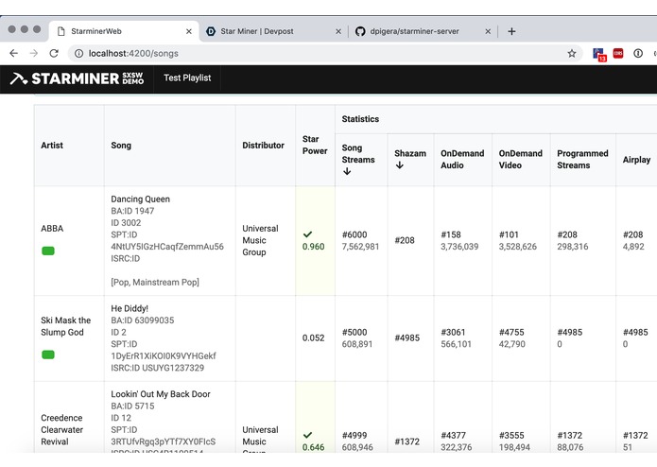Click the Devpost tab favicon
Viewport: 657px width, 467px height.
211,31
